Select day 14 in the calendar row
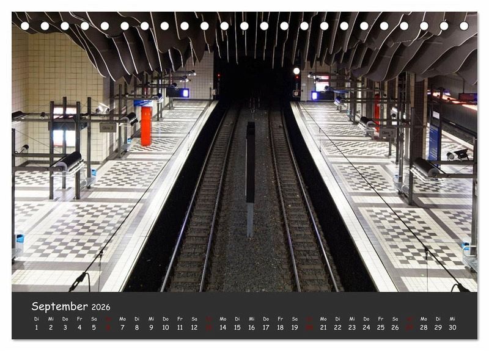 pyautogui.click(x=223, y=327)
